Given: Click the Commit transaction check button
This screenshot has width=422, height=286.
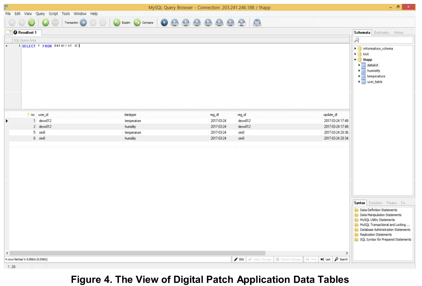Looking at the screenshot, I should (93, 22).
